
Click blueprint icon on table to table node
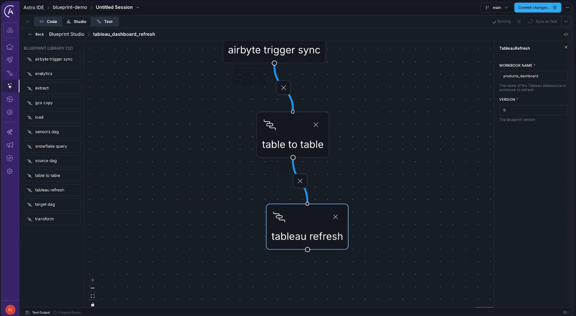coord(270,125)
